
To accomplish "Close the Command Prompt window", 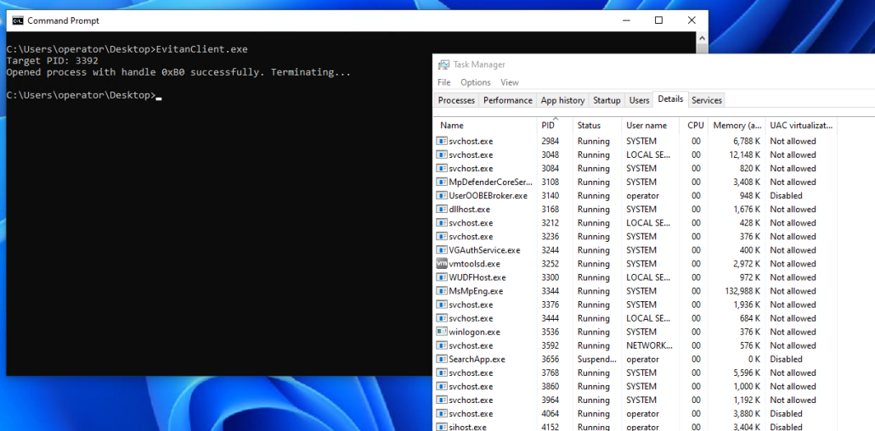I will (692, 20).
